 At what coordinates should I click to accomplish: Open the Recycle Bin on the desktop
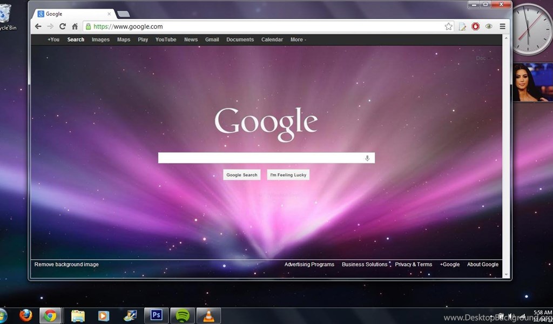pos(7,17)
